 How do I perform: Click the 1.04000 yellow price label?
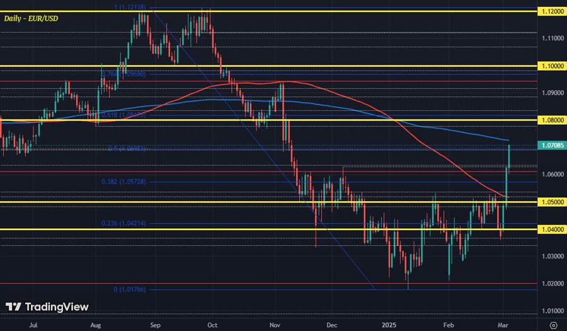click(553, 229)
